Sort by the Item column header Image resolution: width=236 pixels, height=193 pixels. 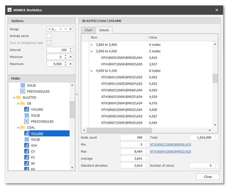pyautogui.click(x=118, y=37)
